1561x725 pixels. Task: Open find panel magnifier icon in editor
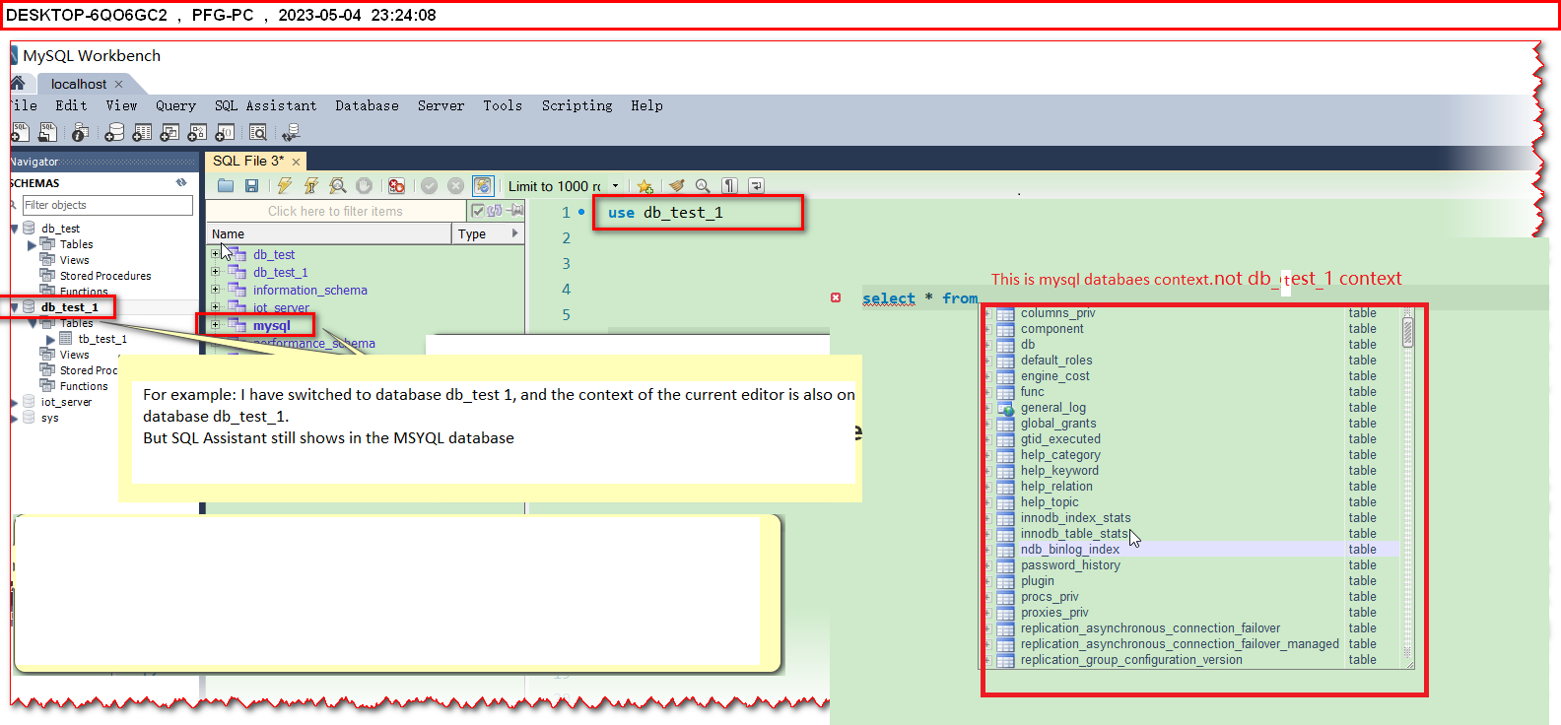pos(703,185)
